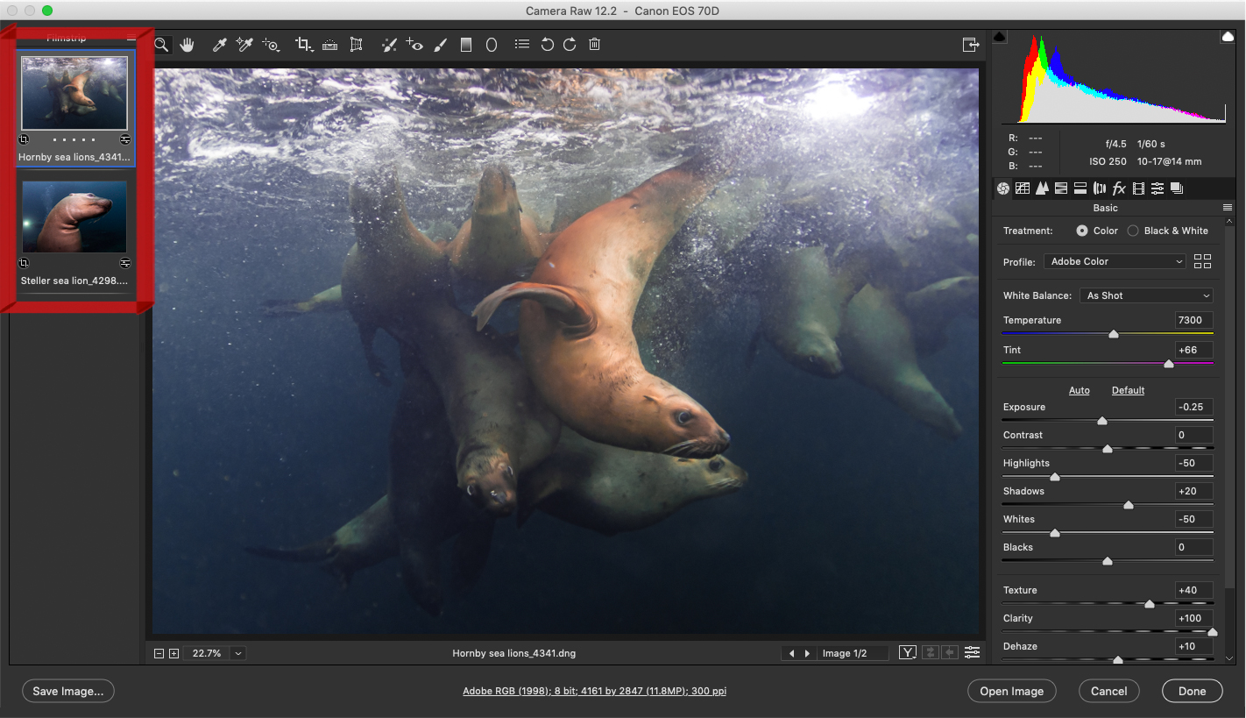
Task: Open the White Balance dropdown
Action: 1146,295
